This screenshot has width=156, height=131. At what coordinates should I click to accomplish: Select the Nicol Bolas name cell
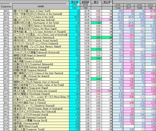41,97
